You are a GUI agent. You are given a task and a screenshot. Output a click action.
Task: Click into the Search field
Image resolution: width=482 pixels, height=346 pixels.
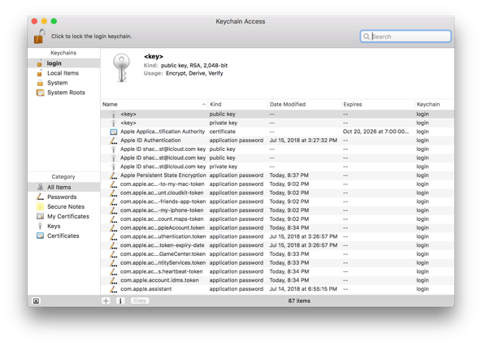(x=406, y=37)
